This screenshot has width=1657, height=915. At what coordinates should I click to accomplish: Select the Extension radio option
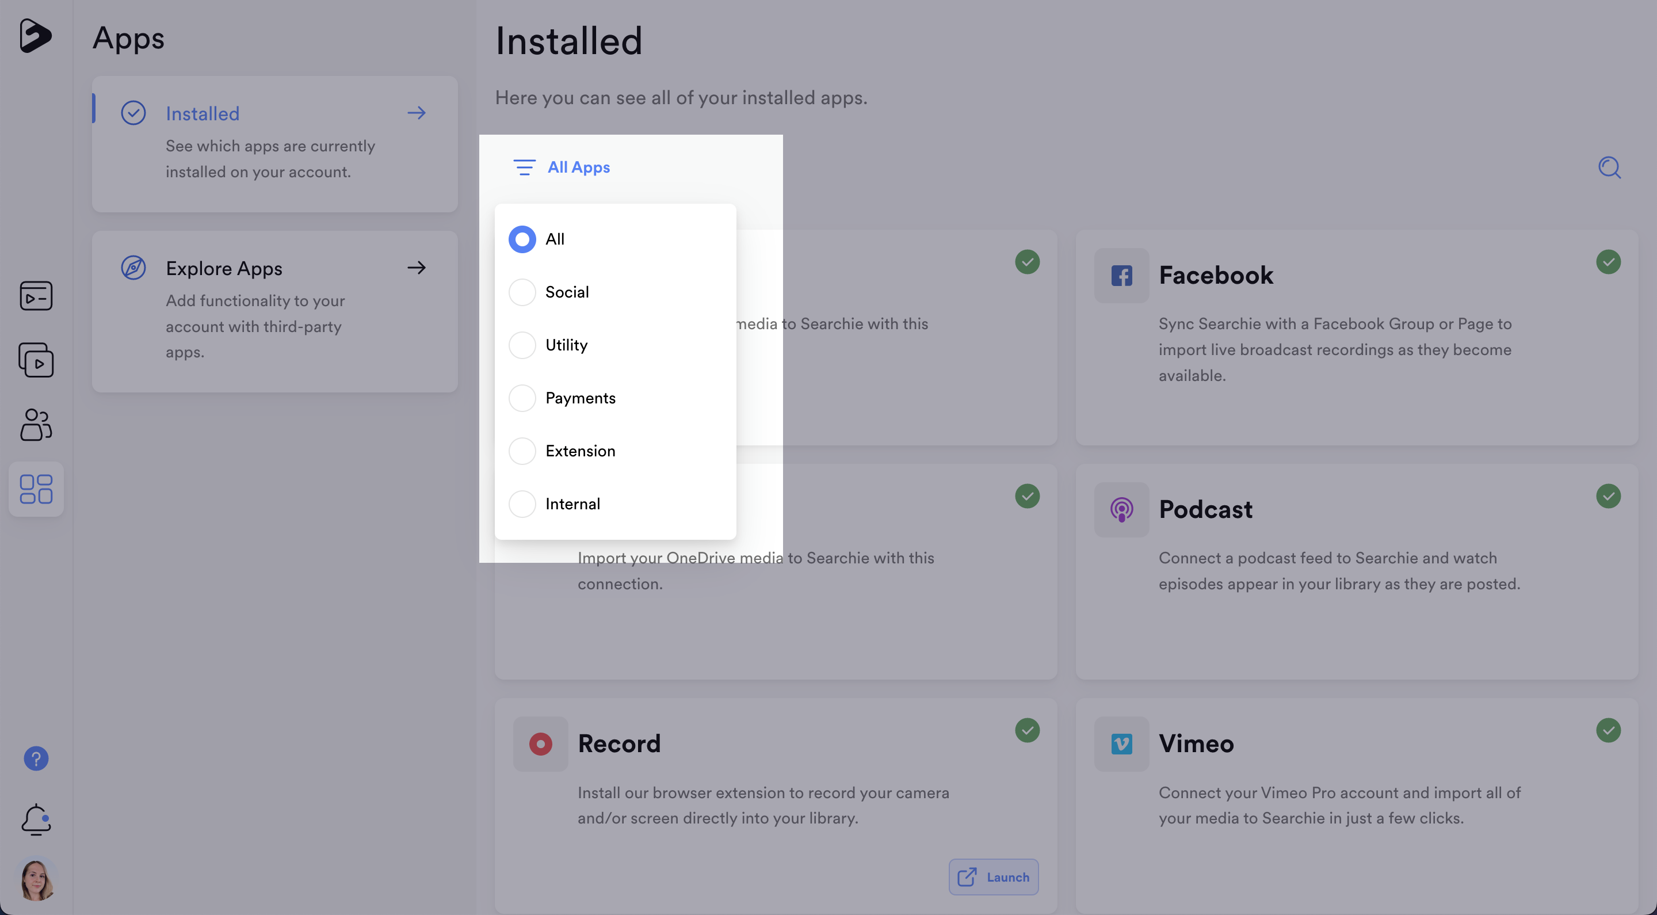point(522,451)
